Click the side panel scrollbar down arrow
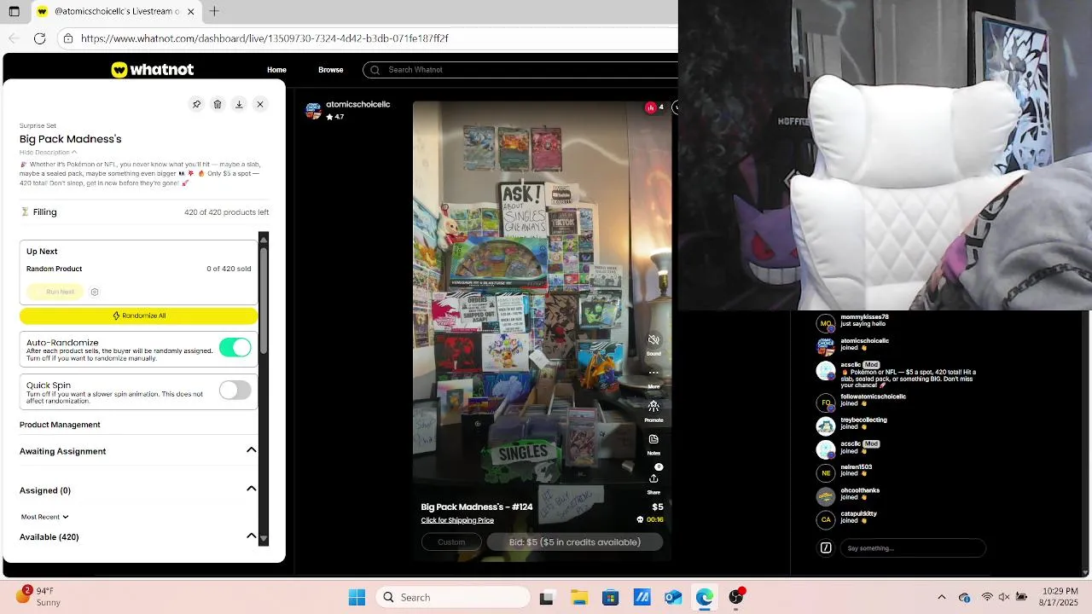The image size is (1092, 614). coord(264,540)
